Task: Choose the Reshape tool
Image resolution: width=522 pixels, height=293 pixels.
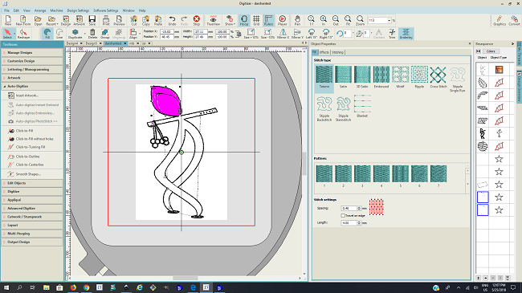Action: click(x=23, y=34)
